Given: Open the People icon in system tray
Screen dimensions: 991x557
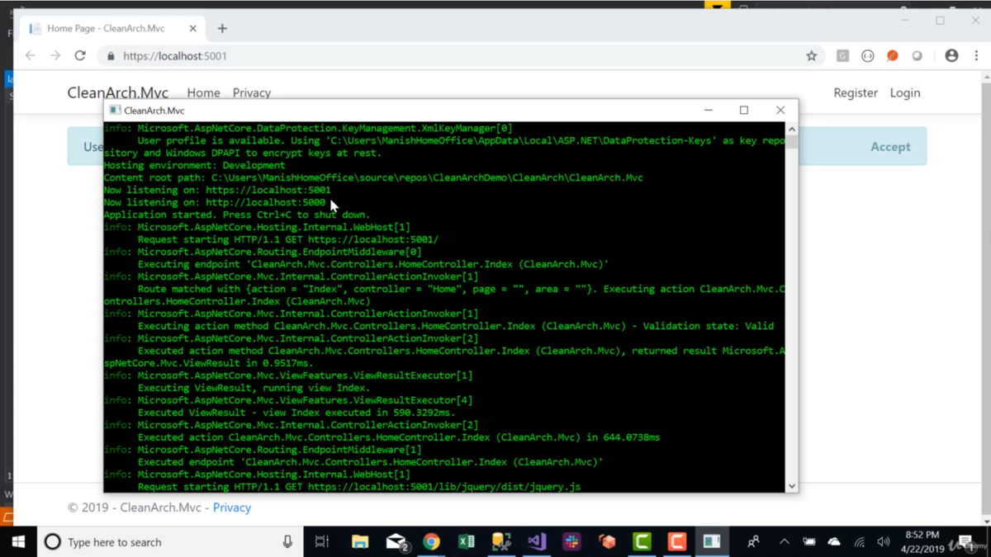Looking at the screenshot, I should [x=753, y=542].
